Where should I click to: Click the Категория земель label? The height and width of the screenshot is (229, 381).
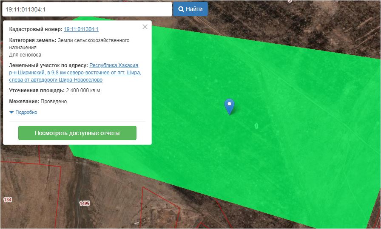pos(33,40)
